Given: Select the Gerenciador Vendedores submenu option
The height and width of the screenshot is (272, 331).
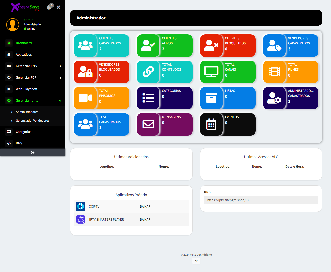Looking at the screenshot, I should pyautogui.click(x=32, y=121).
